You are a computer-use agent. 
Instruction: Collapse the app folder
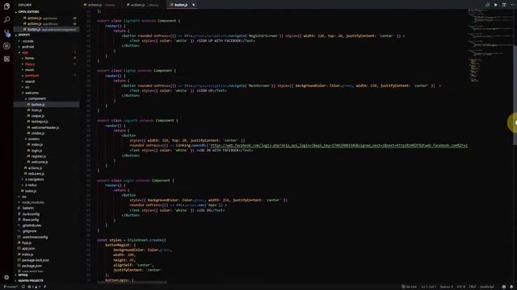tap(25, 52)
